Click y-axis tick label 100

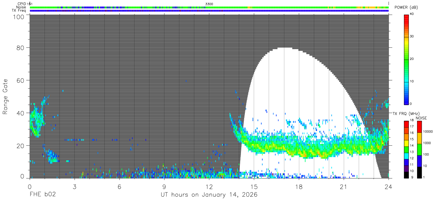click(x=18, y=16)
